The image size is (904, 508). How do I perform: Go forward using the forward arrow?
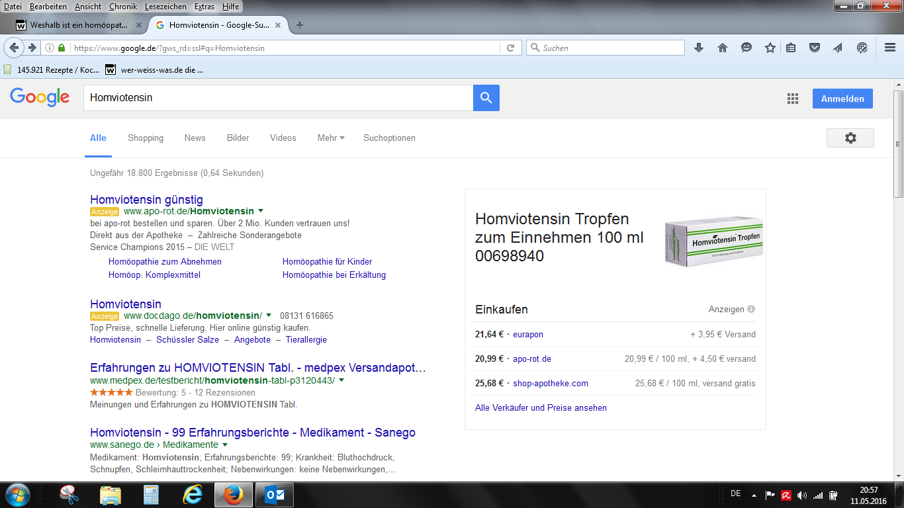pos(31,48)
